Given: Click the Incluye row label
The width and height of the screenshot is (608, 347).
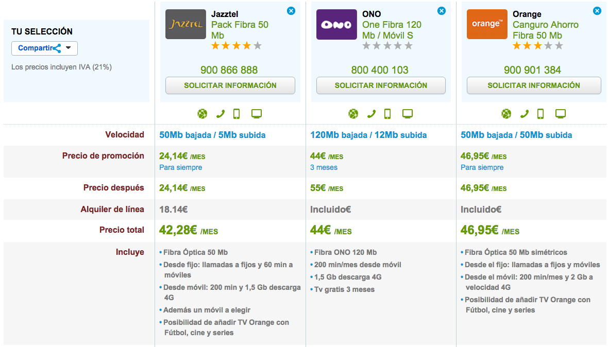Looking at the screenshot, I should [x=130, y=252].
